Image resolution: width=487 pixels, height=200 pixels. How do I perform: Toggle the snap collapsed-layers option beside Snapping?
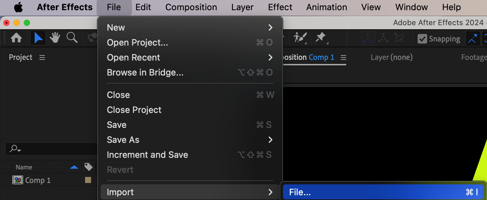tap(472, 39)
